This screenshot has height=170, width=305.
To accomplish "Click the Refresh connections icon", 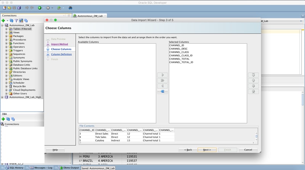I will [11, 21].
